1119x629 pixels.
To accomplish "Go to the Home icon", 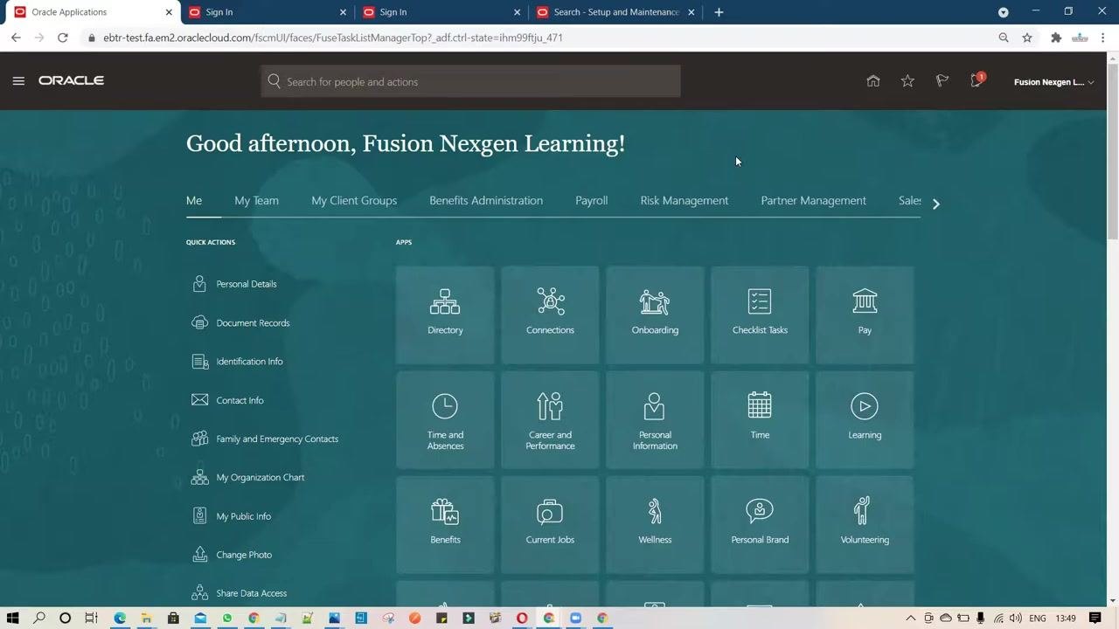I will tap(873, 81).
